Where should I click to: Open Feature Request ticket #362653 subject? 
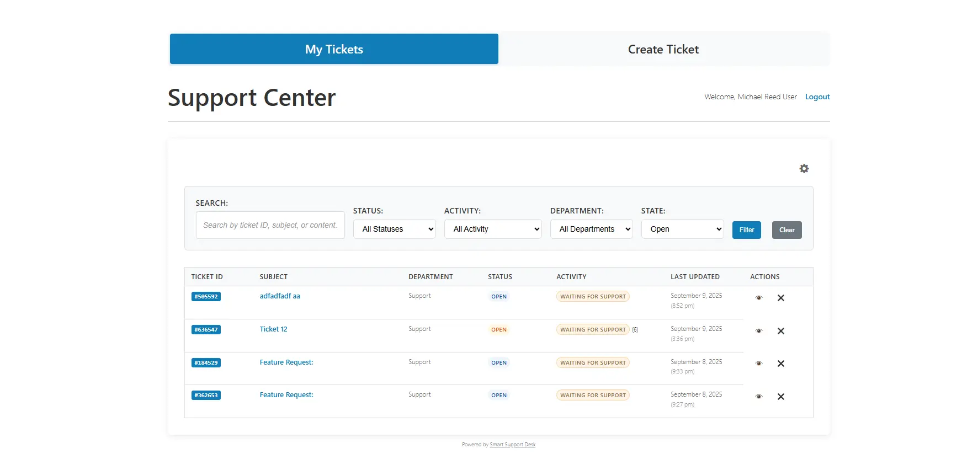pyautogui.click(x=286, y=395)
